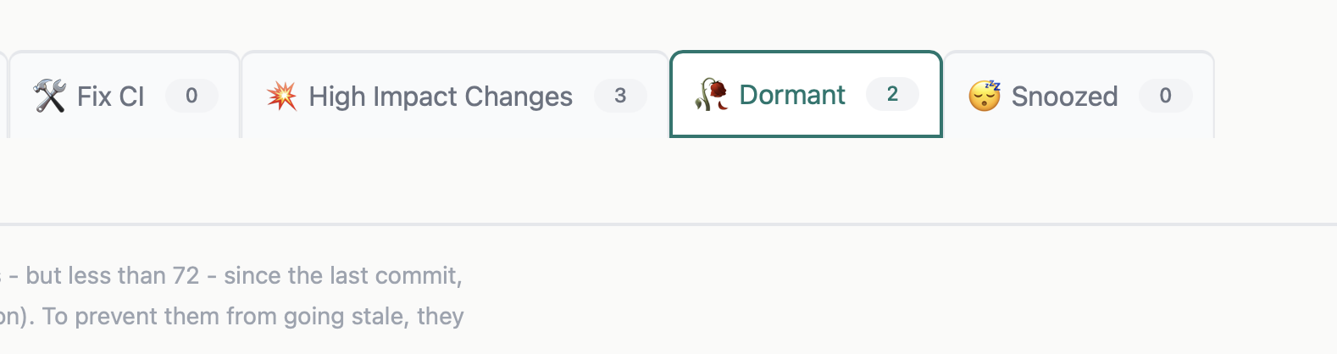1337x354 pixels.
Task: Select the partially visible tab left of Fix CI
Action: pos(3,95)
